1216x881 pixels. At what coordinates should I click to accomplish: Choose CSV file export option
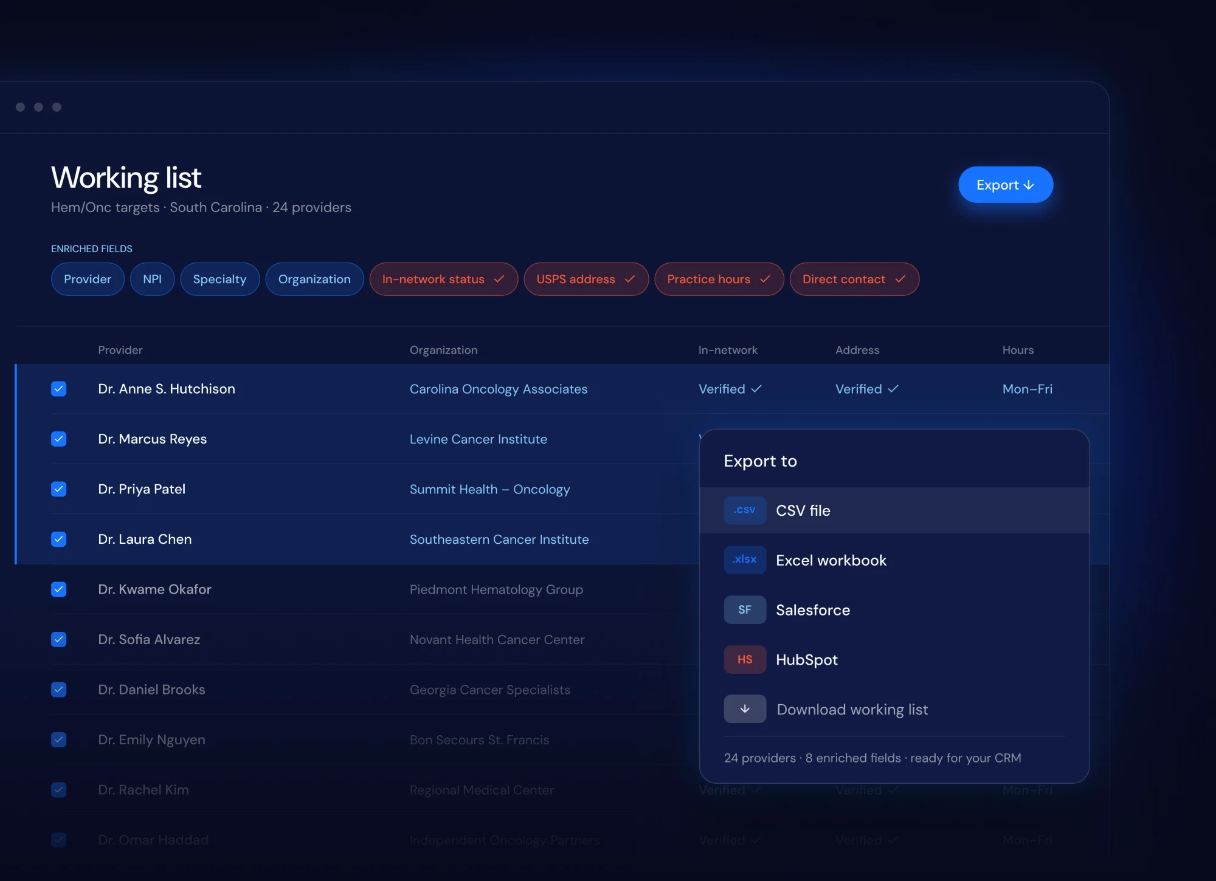click(x=894, y=510)
